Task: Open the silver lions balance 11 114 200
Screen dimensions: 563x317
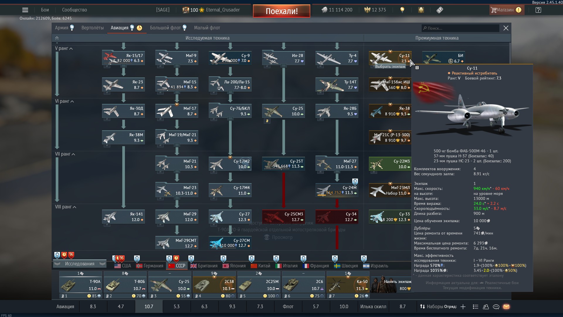Action: pyautogui.click(x=337, y=10)
